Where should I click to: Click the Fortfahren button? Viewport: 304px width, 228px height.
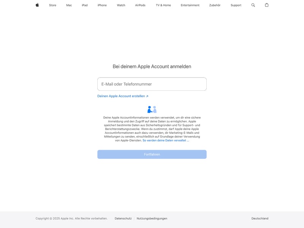152,154
